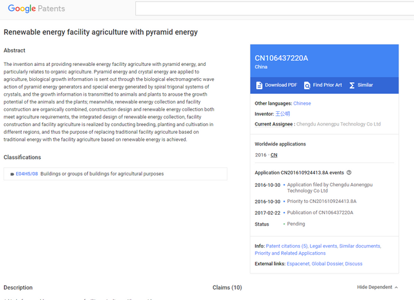Viewport: 414px width, 300px height.
Task: Jump to Legal events section
Action: point(323,246)
